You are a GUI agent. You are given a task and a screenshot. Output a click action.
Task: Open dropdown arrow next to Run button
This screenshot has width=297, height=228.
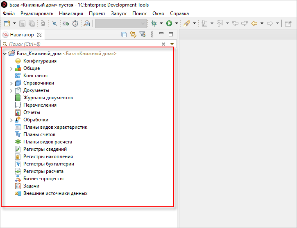176,24
